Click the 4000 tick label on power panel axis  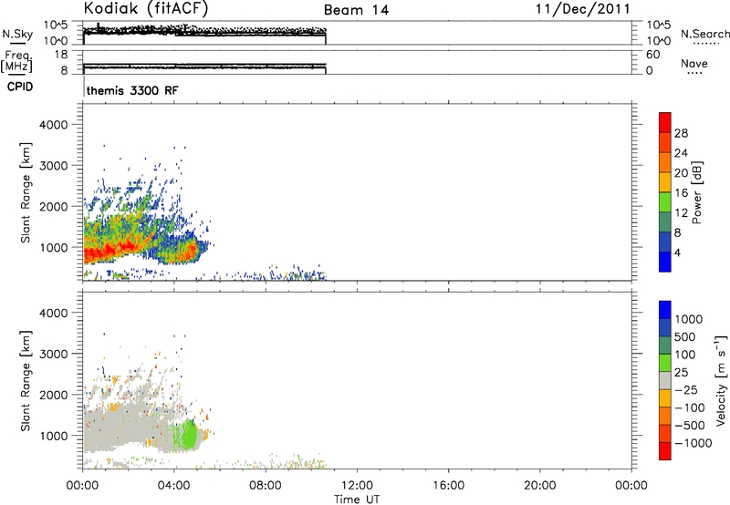tap(53, 125)
